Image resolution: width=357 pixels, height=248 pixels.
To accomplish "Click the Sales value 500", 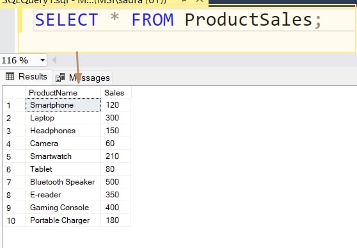I will (x=116, y=182).
